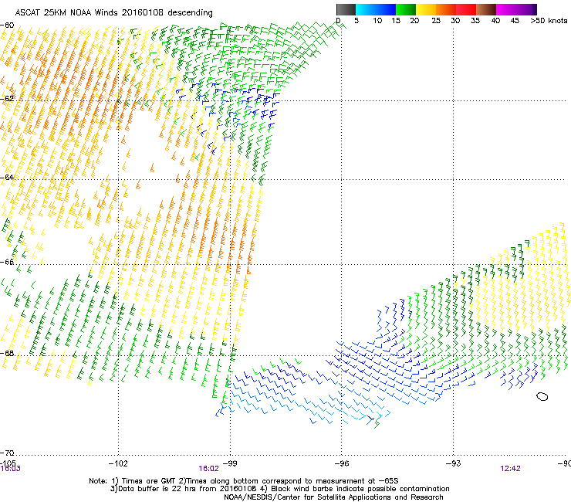Click the gray 0-5 knots legend swatch

click(x=346, y=9)
